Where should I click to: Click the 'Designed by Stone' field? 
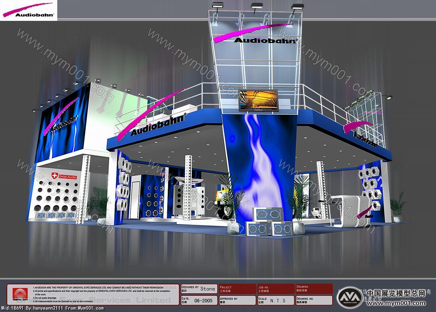click(199, 289)
